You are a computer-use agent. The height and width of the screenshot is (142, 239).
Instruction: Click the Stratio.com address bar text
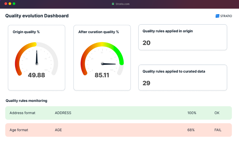122,4
